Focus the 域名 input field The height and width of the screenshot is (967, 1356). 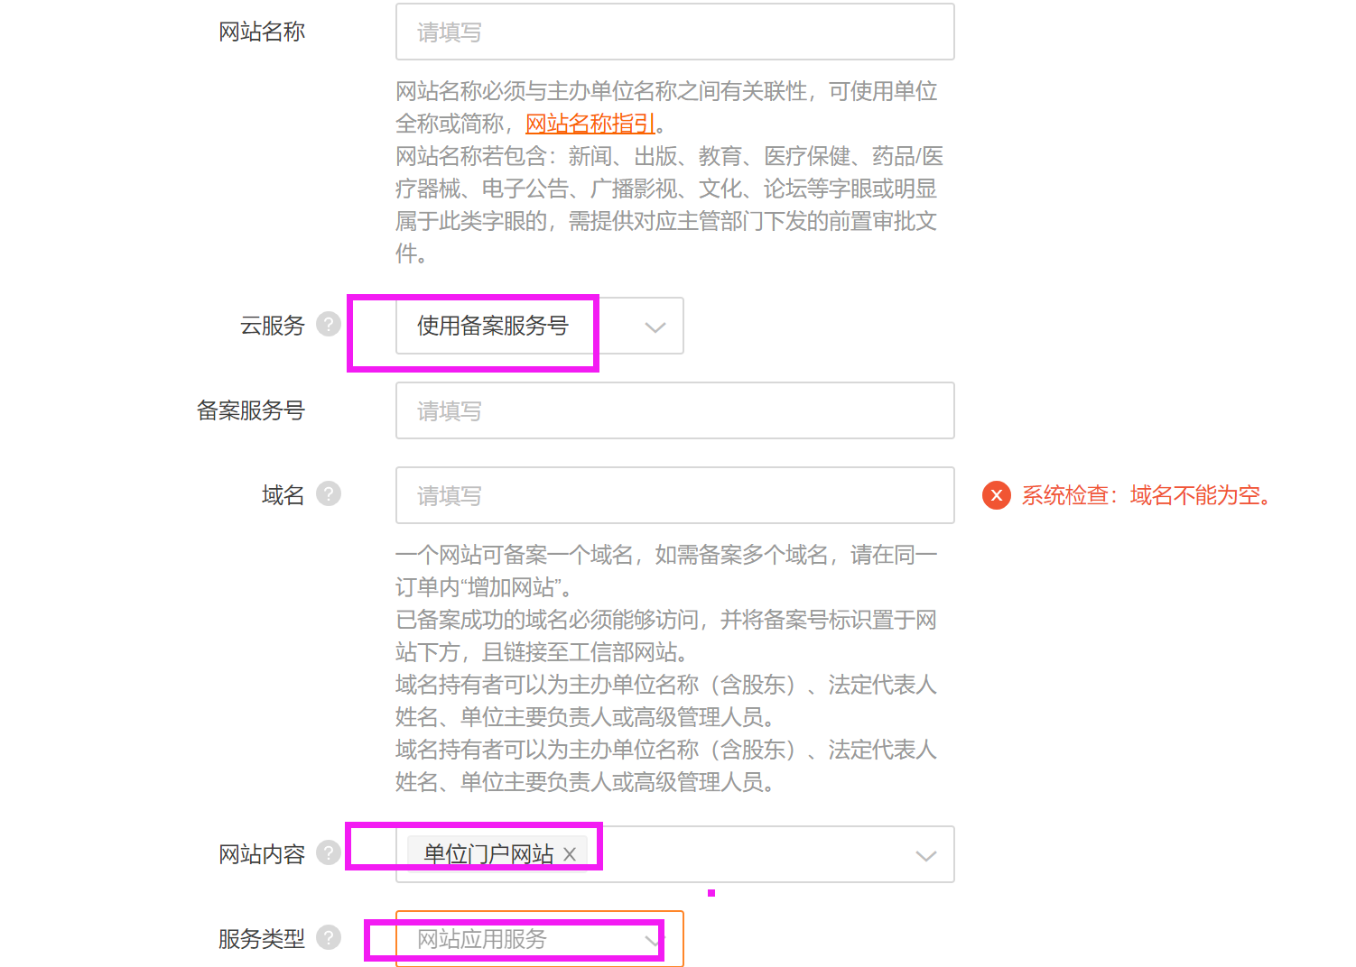(674, 495)
